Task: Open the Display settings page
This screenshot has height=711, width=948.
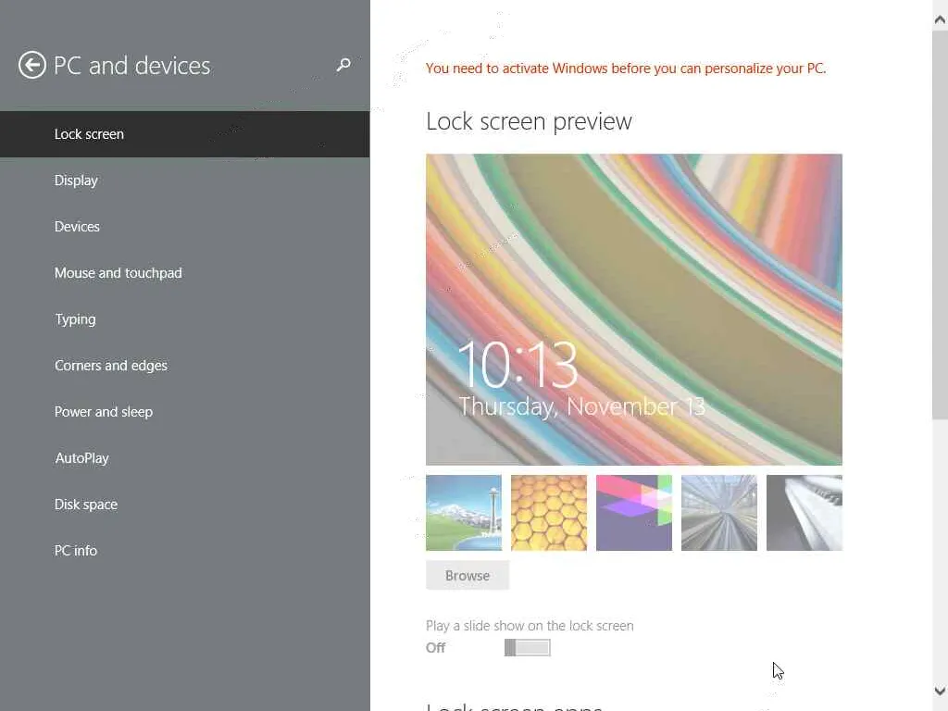Action: point(76,181)
